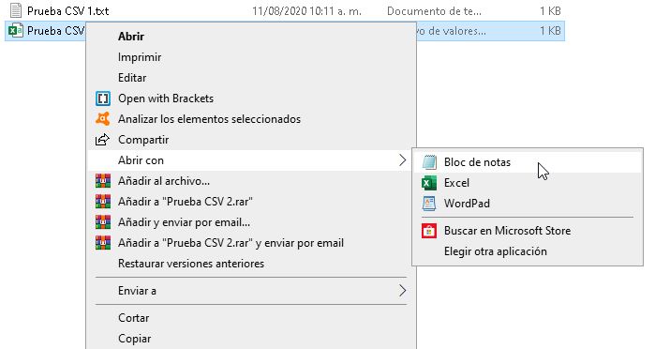Click the Excel CSV file icon in the list
Viewport: 655px width, 349px height.
(16, 31)
